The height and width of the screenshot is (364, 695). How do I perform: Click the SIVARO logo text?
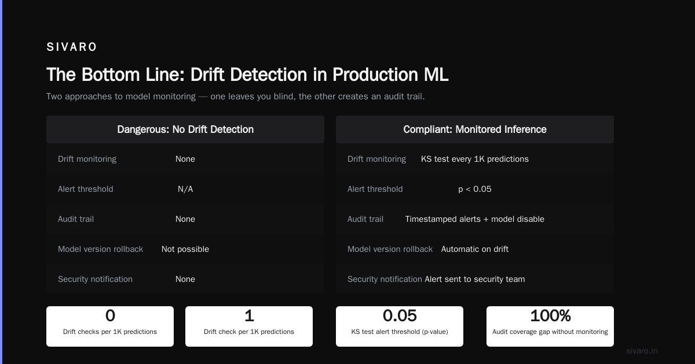(x=72, y=47)
